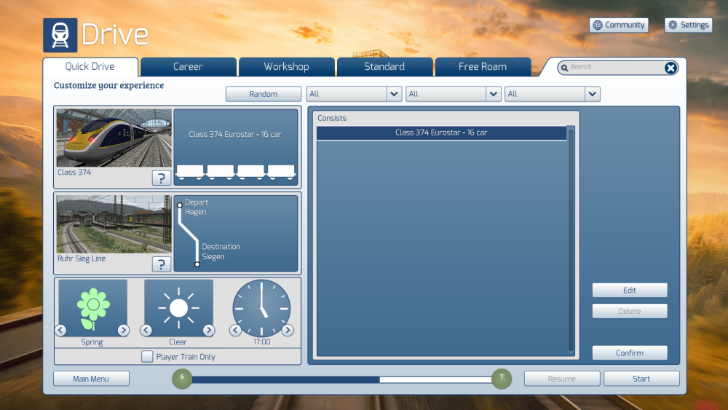Click the four-car consist diagram
The height and width of the screenshot is (410, 728).
(x=236, y=172)
